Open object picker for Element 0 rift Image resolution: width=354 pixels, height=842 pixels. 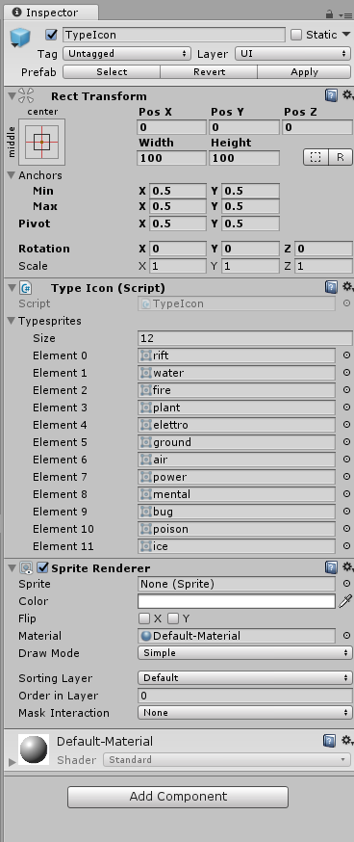346,355
